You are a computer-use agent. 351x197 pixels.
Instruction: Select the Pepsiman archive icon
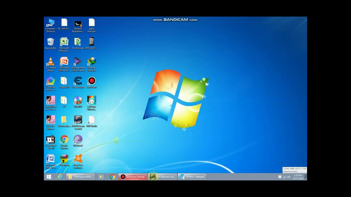tap(64, 160)
